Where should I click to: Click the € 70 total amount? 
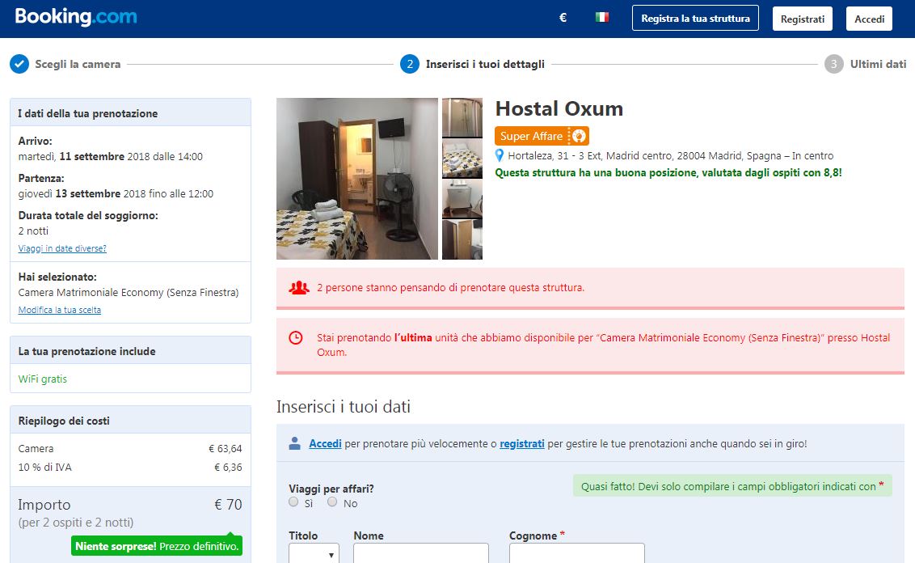[228, 505]
